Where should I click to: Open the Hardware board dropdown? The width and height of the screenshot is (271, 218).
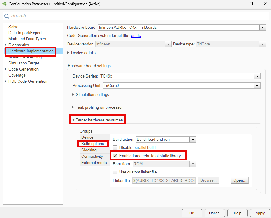coord(263,27)
